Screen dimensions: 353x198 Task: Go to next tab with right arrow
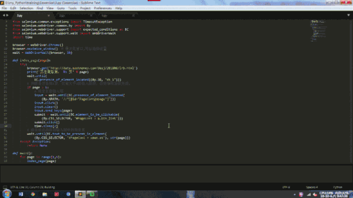point(7,15)
